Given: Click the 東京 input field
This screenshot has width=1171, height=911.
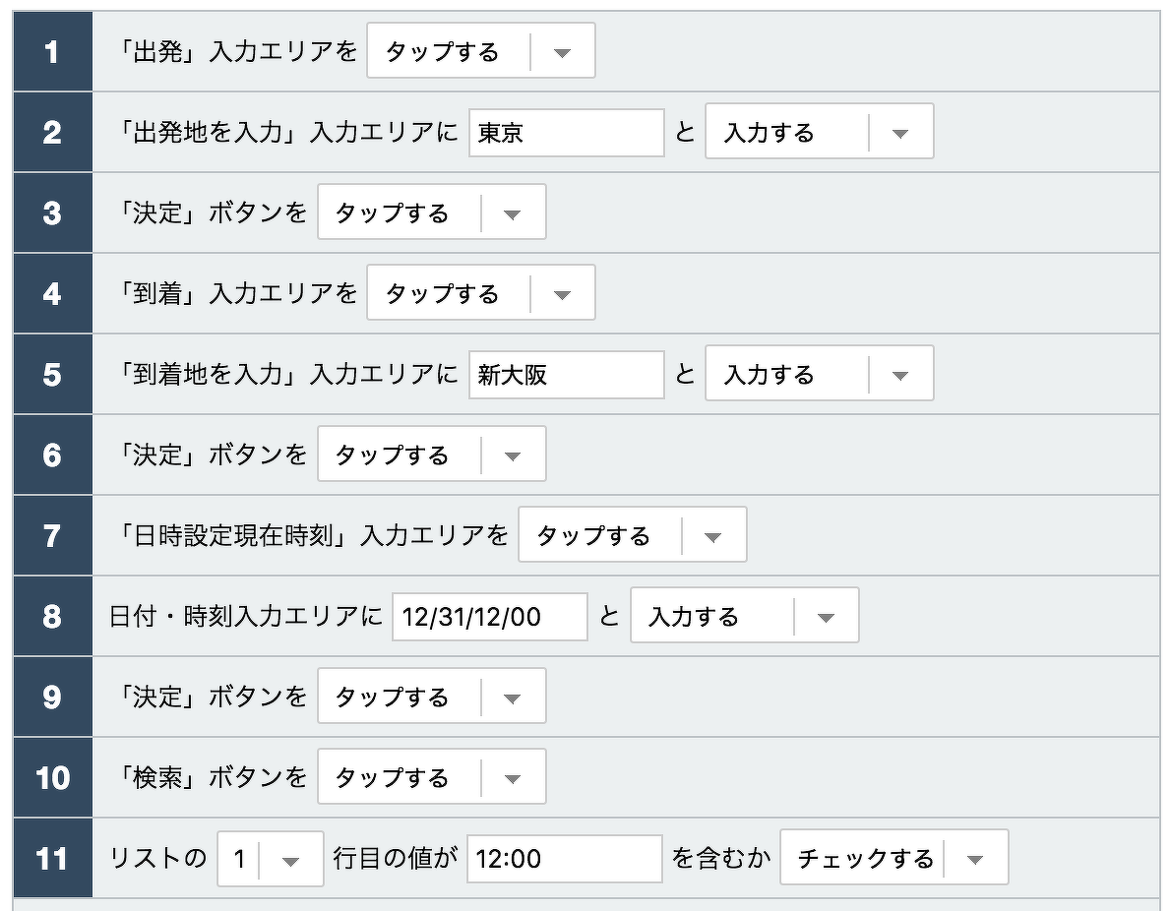Looking at the screenshot, I should point(567,131).
